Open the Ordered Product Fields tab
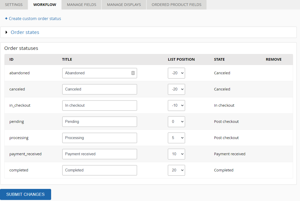This screenshot has height=201, width=300. pos(176,5)
